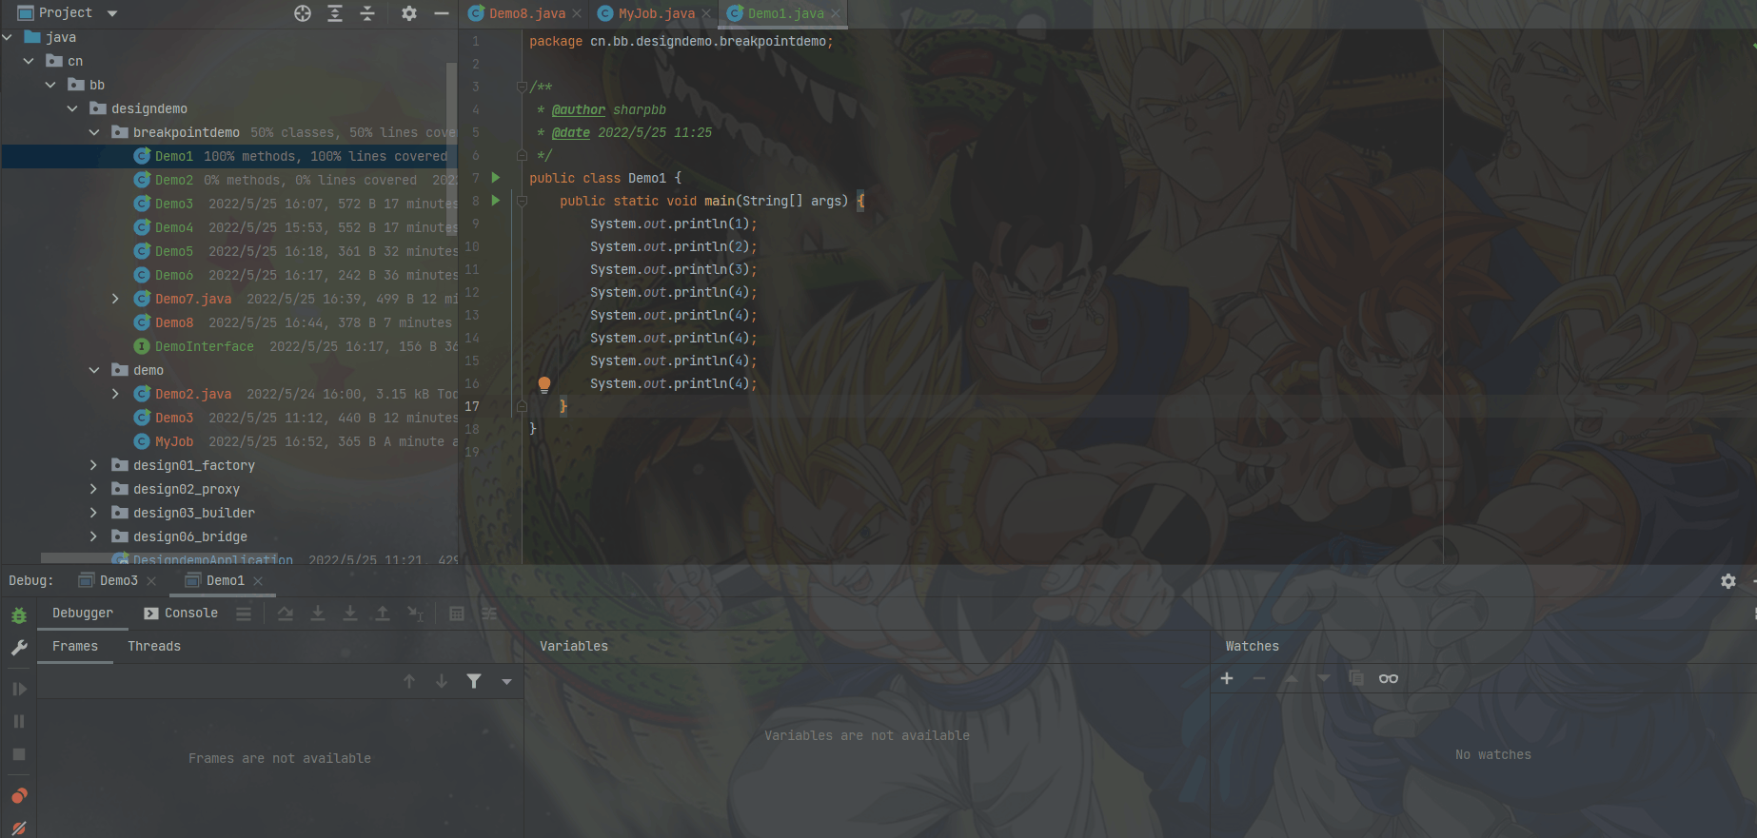Expand the Demo7.java node

pyautogui.click(x=116, y=299)
